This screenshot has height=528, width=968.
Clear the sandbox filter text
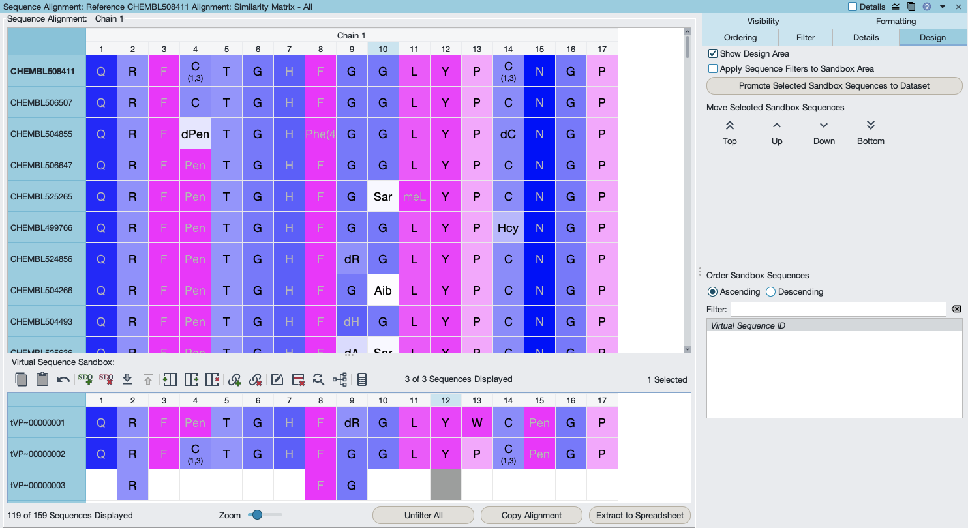956,309
